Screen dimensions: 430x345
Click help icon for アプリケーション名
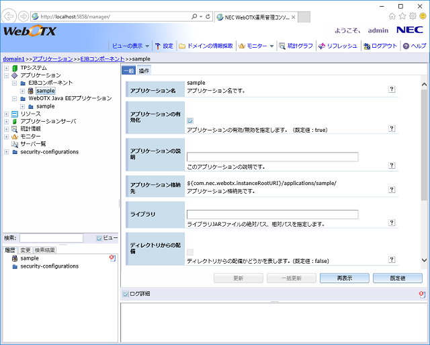[392, 89]
